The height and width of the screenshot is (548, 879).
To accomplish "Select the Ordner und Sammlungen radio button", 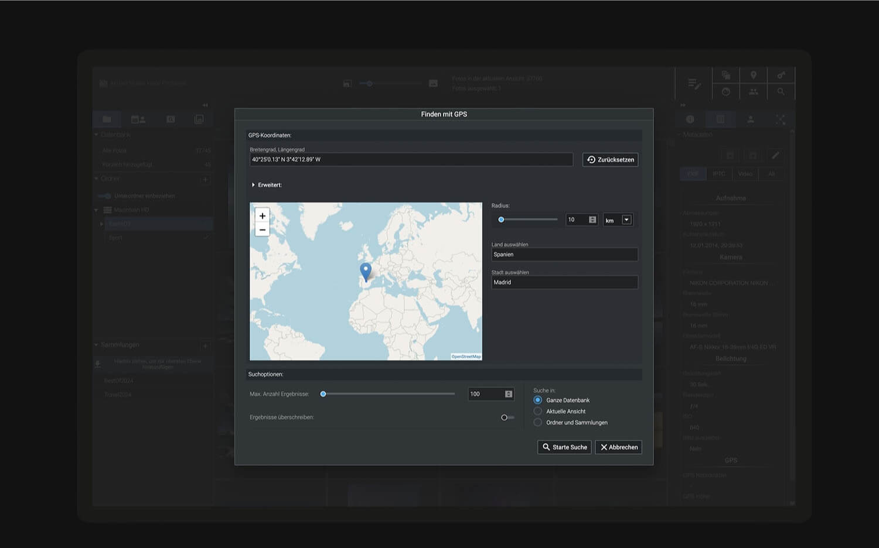I will pyautogui.click(x=537, y=422).
